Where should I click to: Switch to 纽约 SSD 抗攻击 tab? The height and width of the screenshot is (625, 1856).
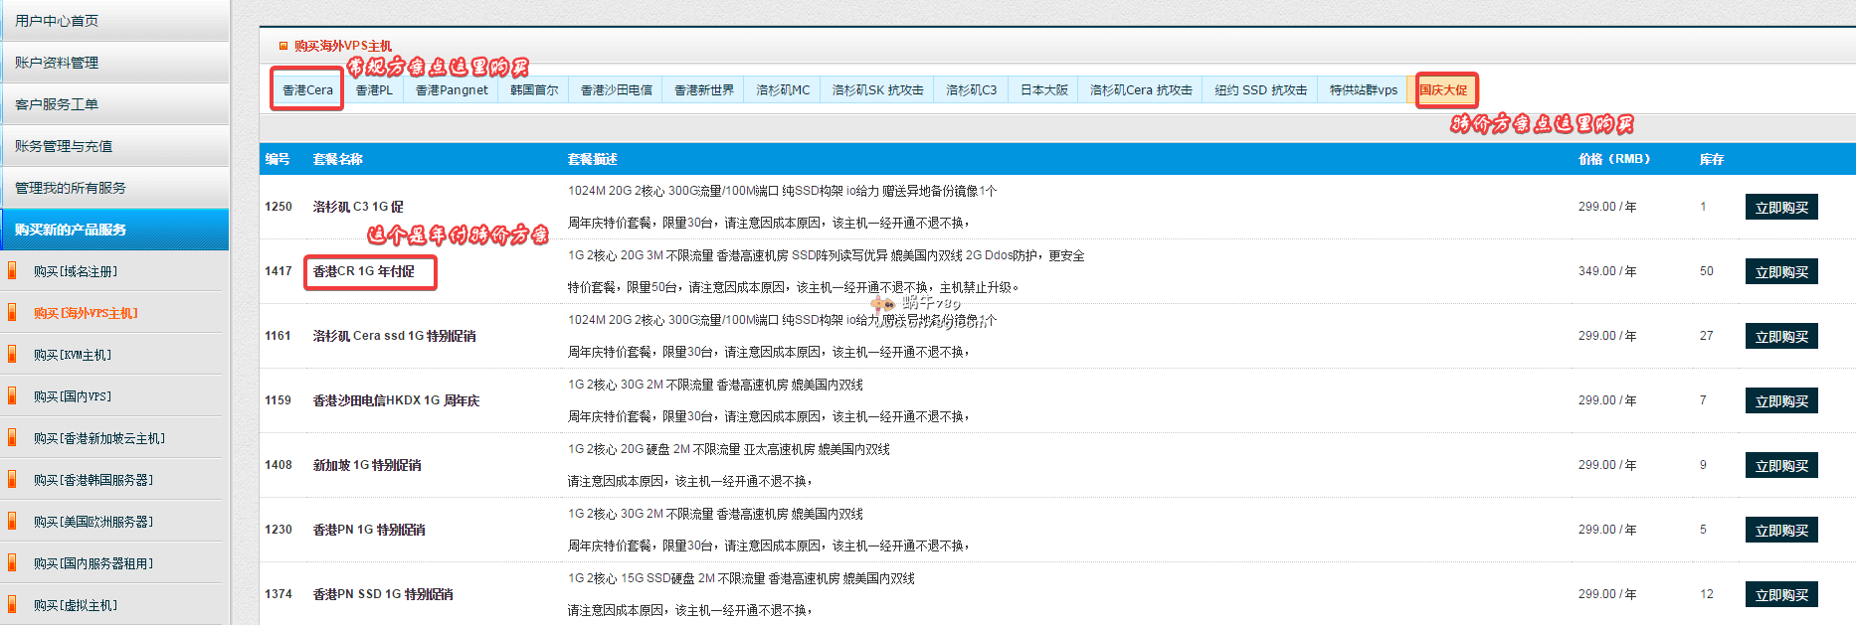pos(1260,90)
